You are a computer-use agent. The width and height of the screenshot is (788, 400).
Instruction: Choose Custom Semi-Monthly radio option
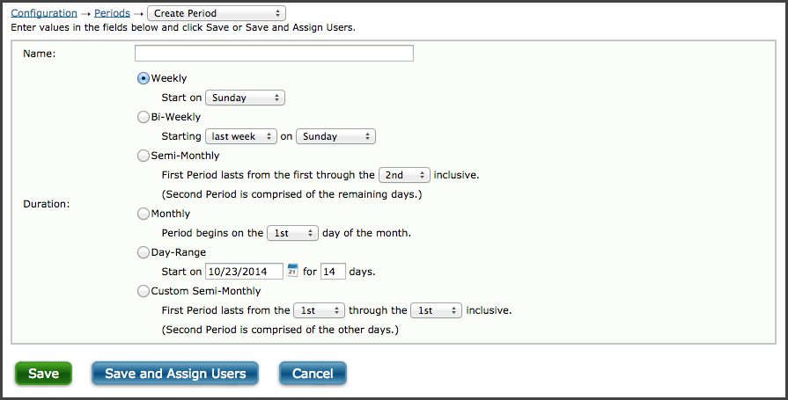click(x=144, y=291)
